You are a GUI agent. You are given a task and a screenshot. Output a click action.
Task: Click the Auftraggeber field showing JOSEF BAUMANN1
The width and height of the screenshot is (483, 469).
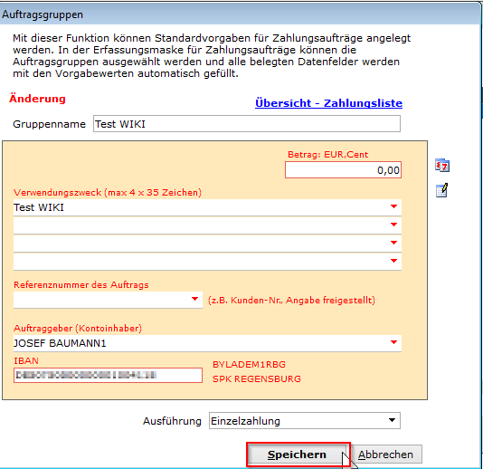[207, 343]
